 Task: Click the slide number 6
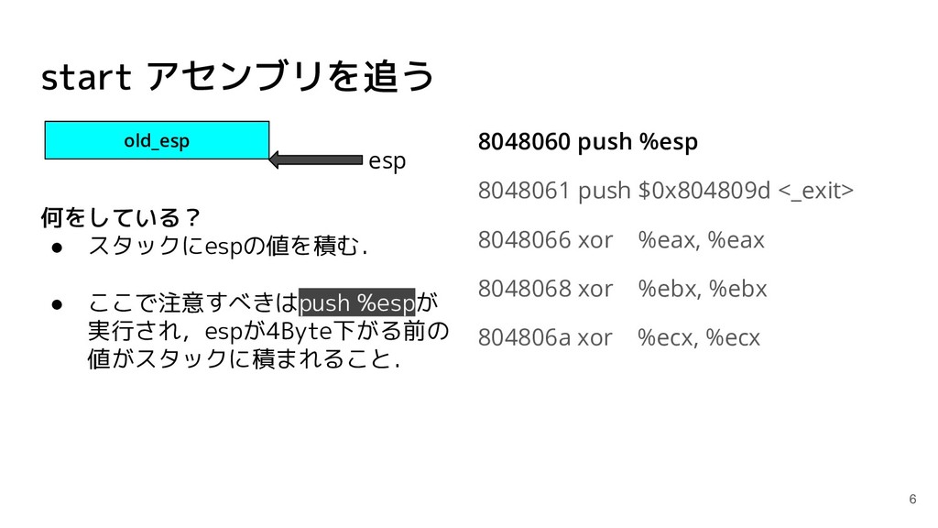click(912, 499)
